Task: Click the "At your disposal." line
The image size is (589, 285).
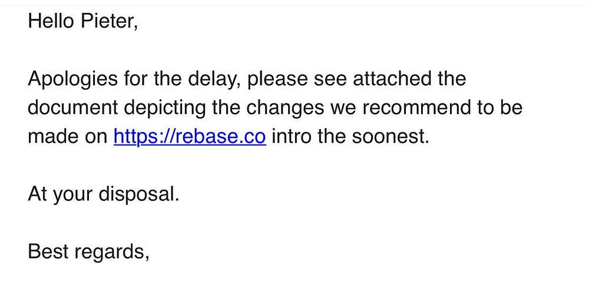Action: (104, 195)
